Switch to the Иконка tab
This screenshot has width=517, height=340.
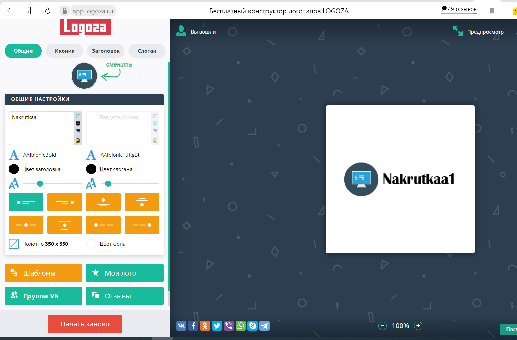click(x=64, y=51)
